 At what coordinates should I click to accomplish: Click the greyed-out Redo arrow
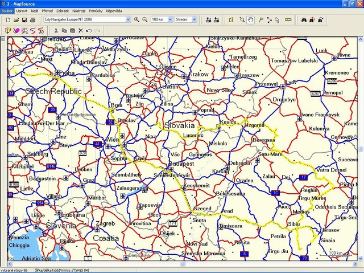97,30
